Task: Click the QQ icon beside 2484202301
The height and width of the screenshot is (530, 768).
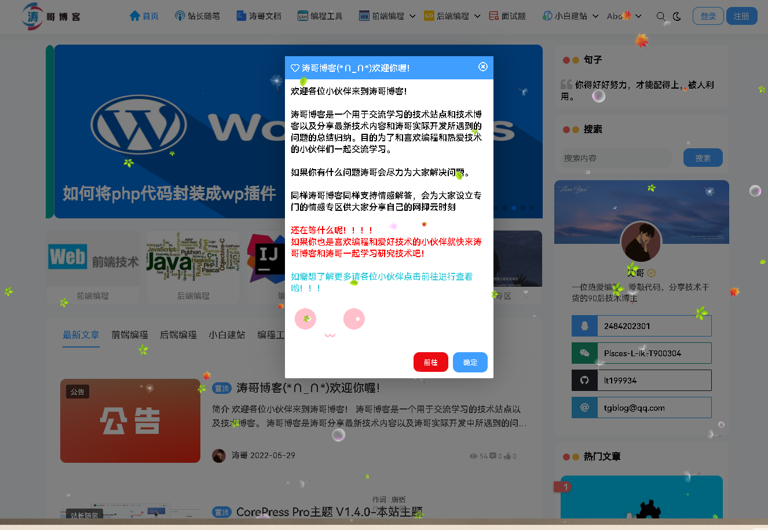Action: (584, 326)
